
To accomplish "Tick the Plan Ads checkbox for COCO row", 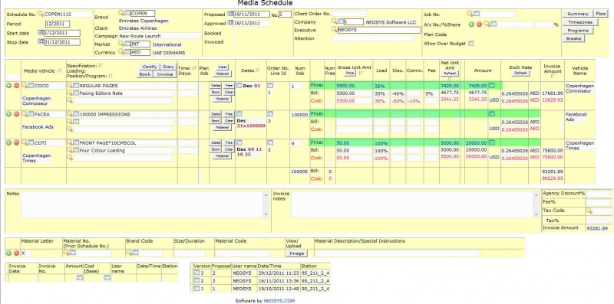I will [201, 86].
